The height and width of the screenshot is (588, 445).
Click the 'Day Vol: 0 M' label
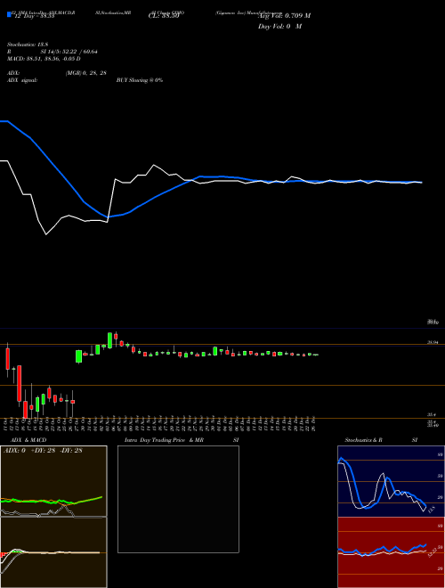tap(279, 26)
